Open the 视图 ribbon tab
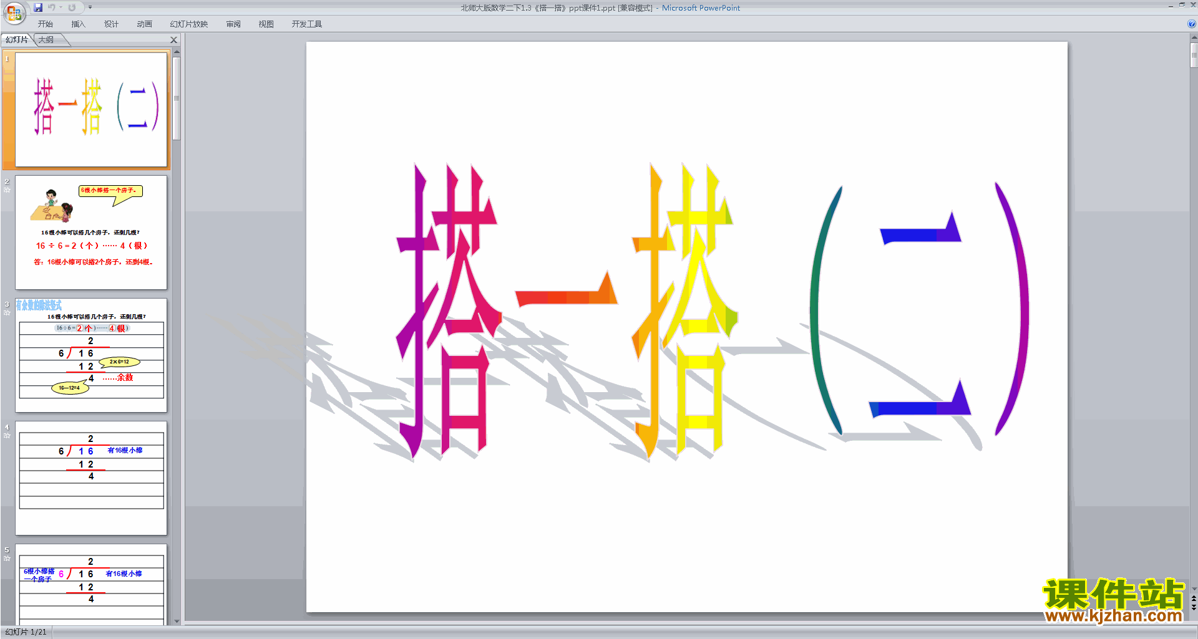Viewport: 1198px width, 639px height. (x=266, y=24)
